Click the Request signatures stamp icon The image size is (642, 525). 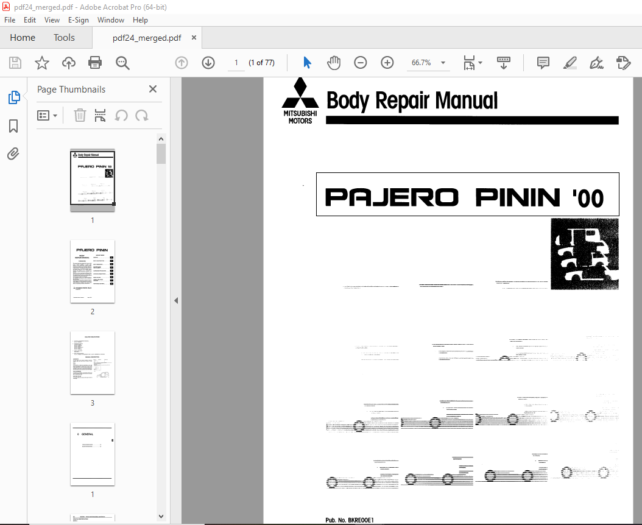point(623,63)
